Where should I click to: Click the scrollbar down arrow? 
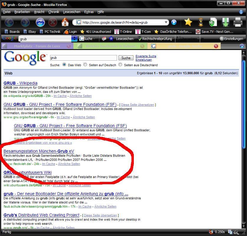click(243, 226)
